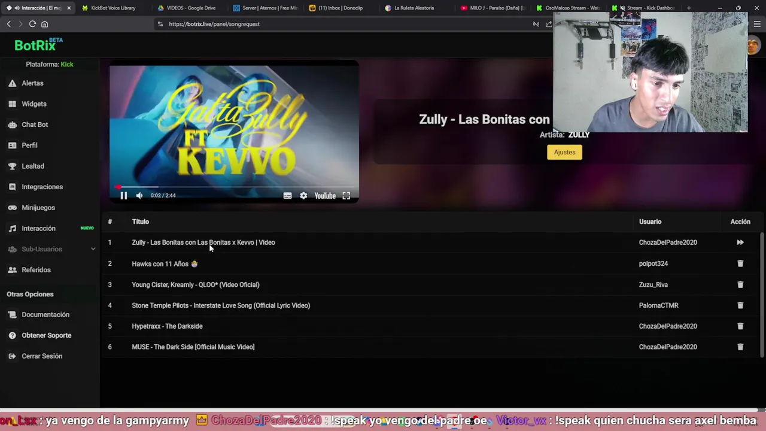Open YouTube player settings gear

point(303,196)
